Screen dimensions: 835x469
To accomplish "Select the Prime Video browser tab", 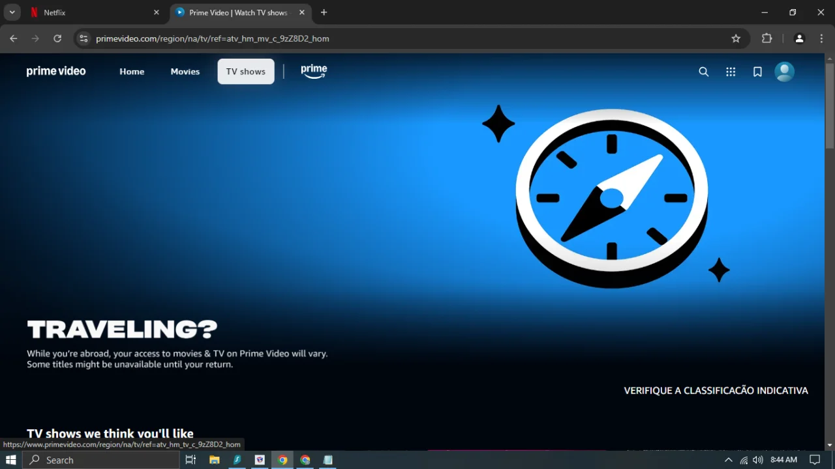I will click(240, 12).
